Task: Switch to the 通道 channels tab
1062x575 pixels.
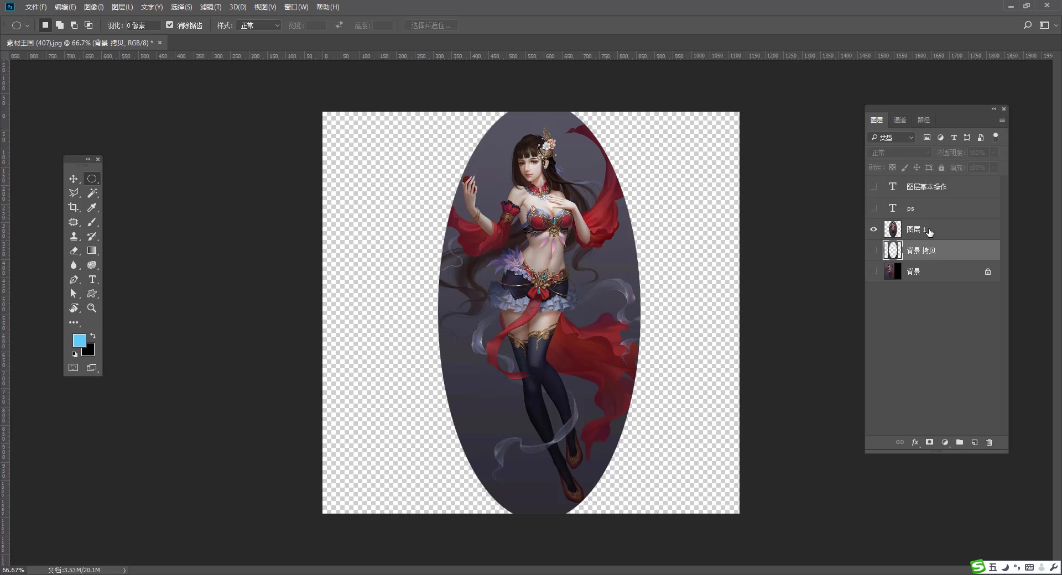Action: click(x=900, y=119)
